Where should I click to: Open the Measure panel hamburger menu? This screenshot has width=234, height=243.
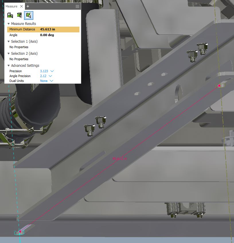[x=77, y=6]
